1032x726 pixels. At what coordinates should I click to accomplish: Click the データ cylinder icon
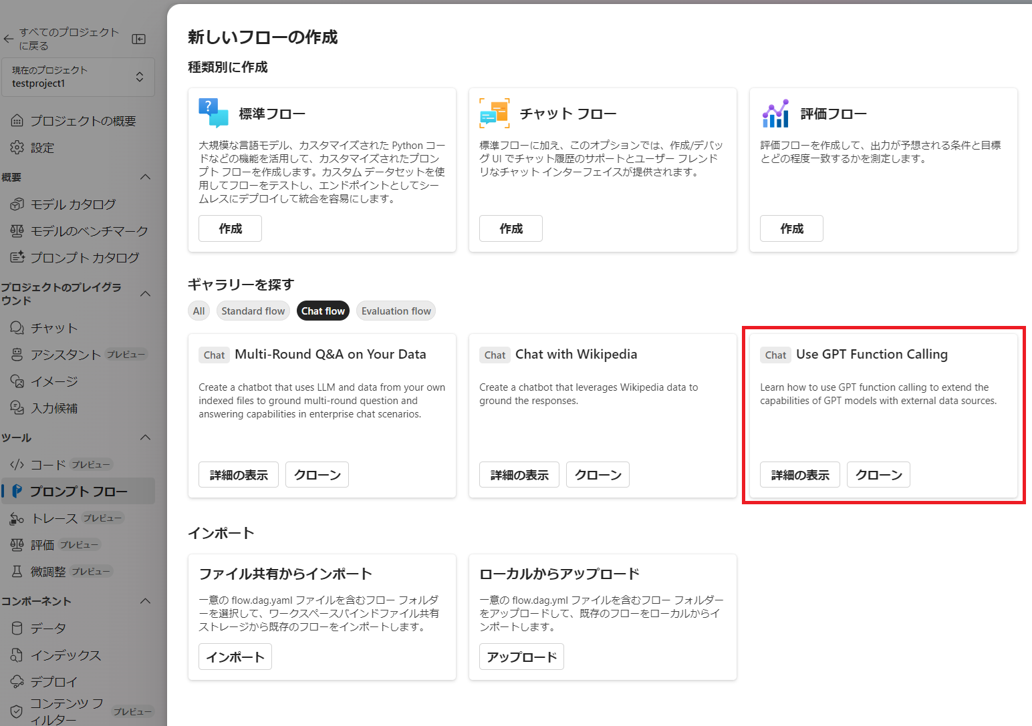pos(17,628)
